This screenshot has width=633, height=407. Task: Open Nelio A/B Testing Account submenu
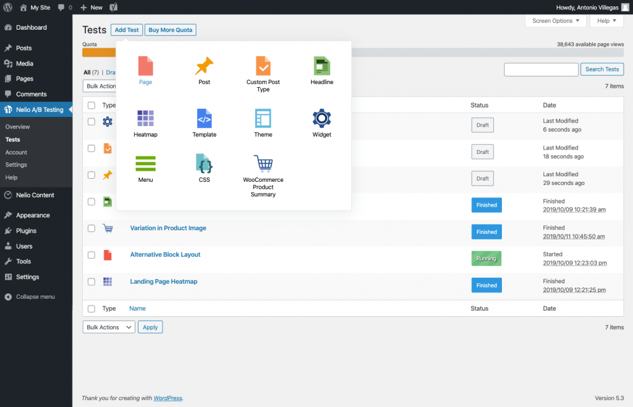pos(16,152)
